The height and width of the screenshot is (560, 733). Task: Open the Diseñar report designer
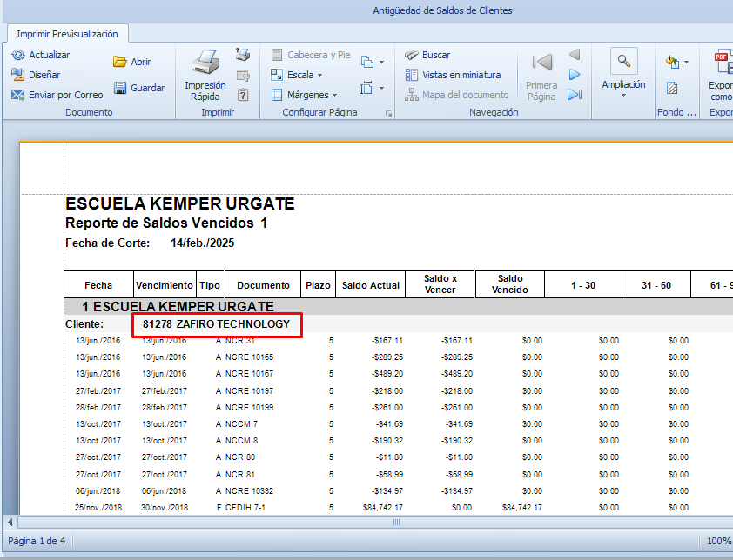pyautogui.click(x=36, y=75)
